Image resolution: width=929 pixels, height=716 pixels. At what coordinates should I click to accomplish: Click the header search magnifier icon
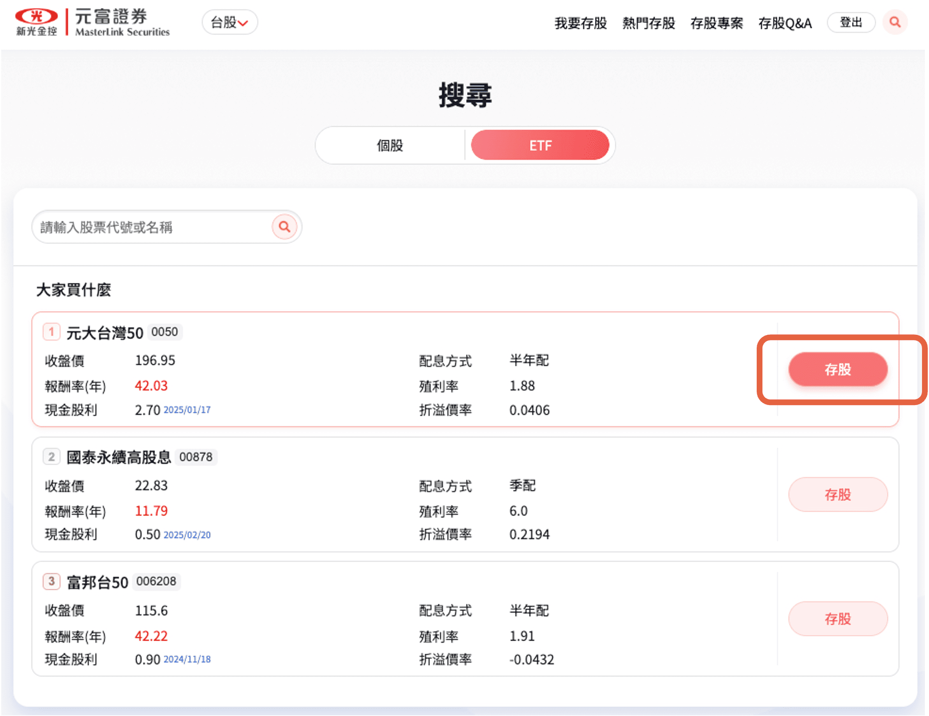pyautogui.click(x=895, y=22)
